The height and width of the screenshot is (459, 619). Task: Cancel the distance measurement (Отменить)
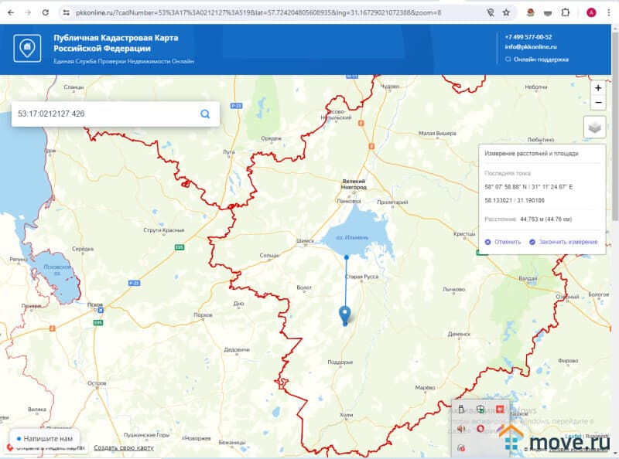[503, 242]
